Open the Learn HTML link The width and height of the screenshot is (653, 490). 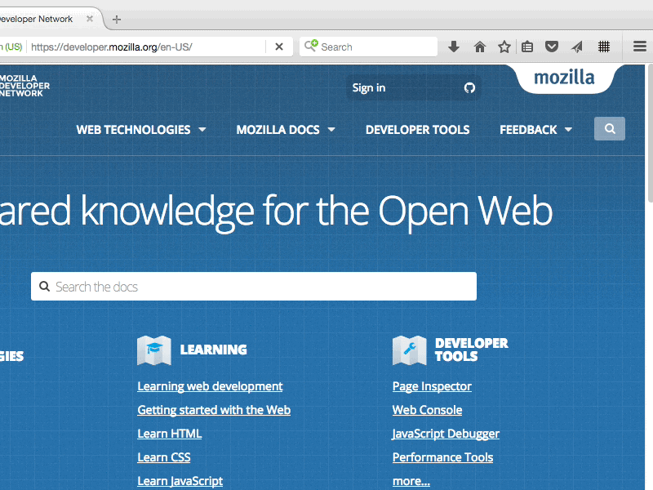[170, 434]
